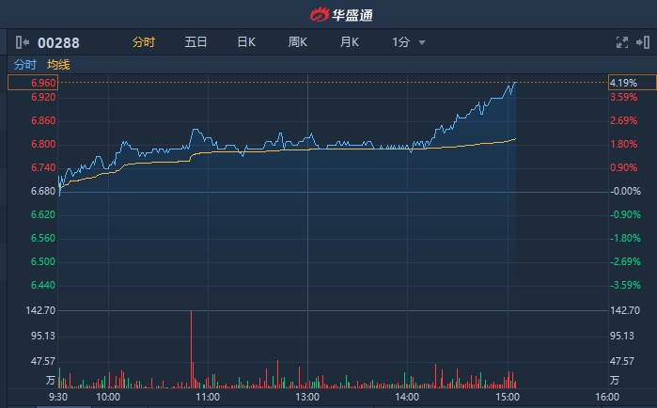This screenshot has height=408, width=657.
Task: Click the collapse-left panel icon beside 00288
Action: click(23, 42)
